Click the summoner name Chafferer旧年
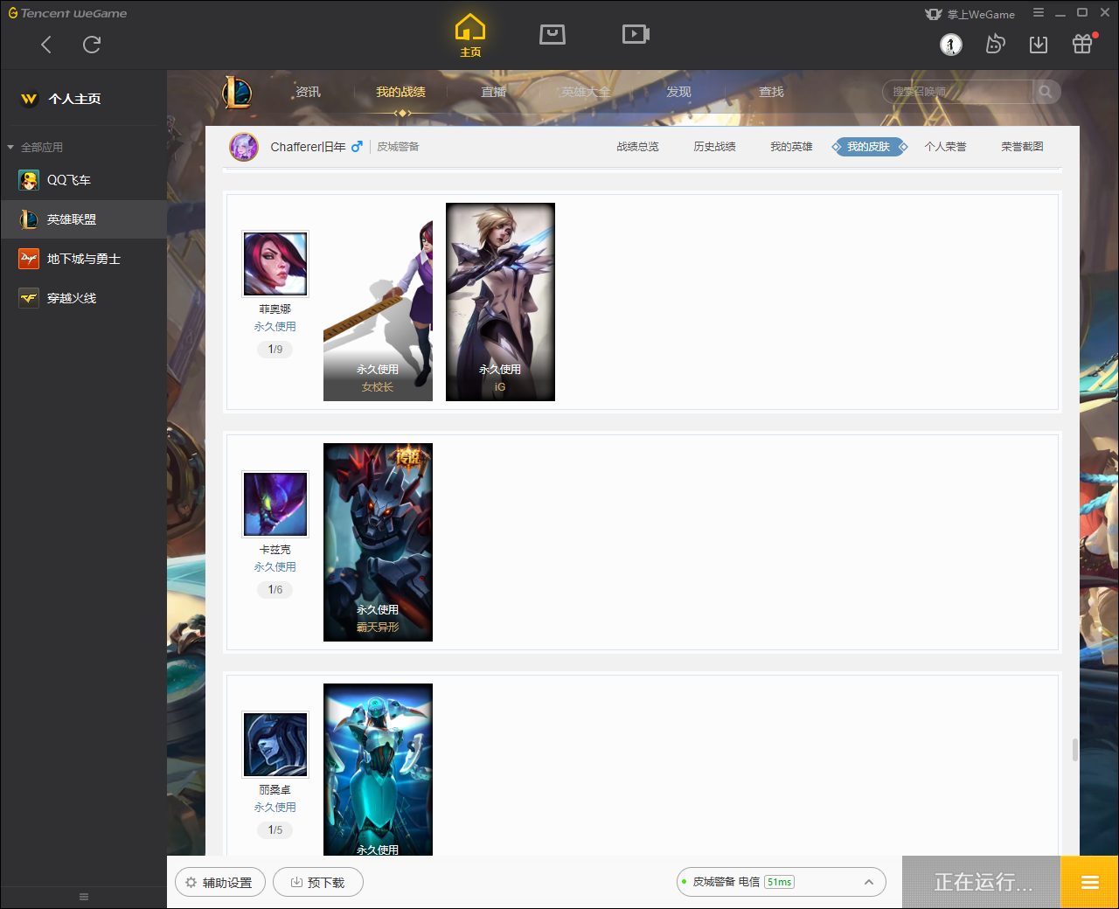 coord(308,147)
